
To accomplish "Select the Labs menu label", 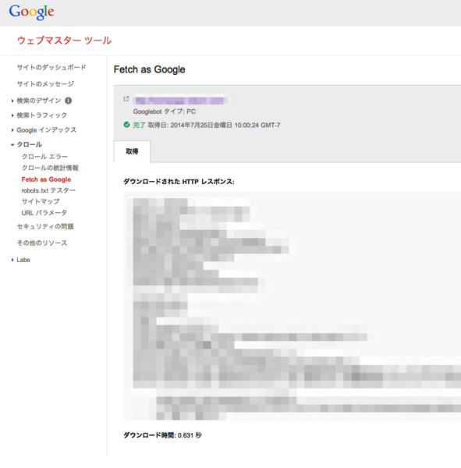I will 23,260.
